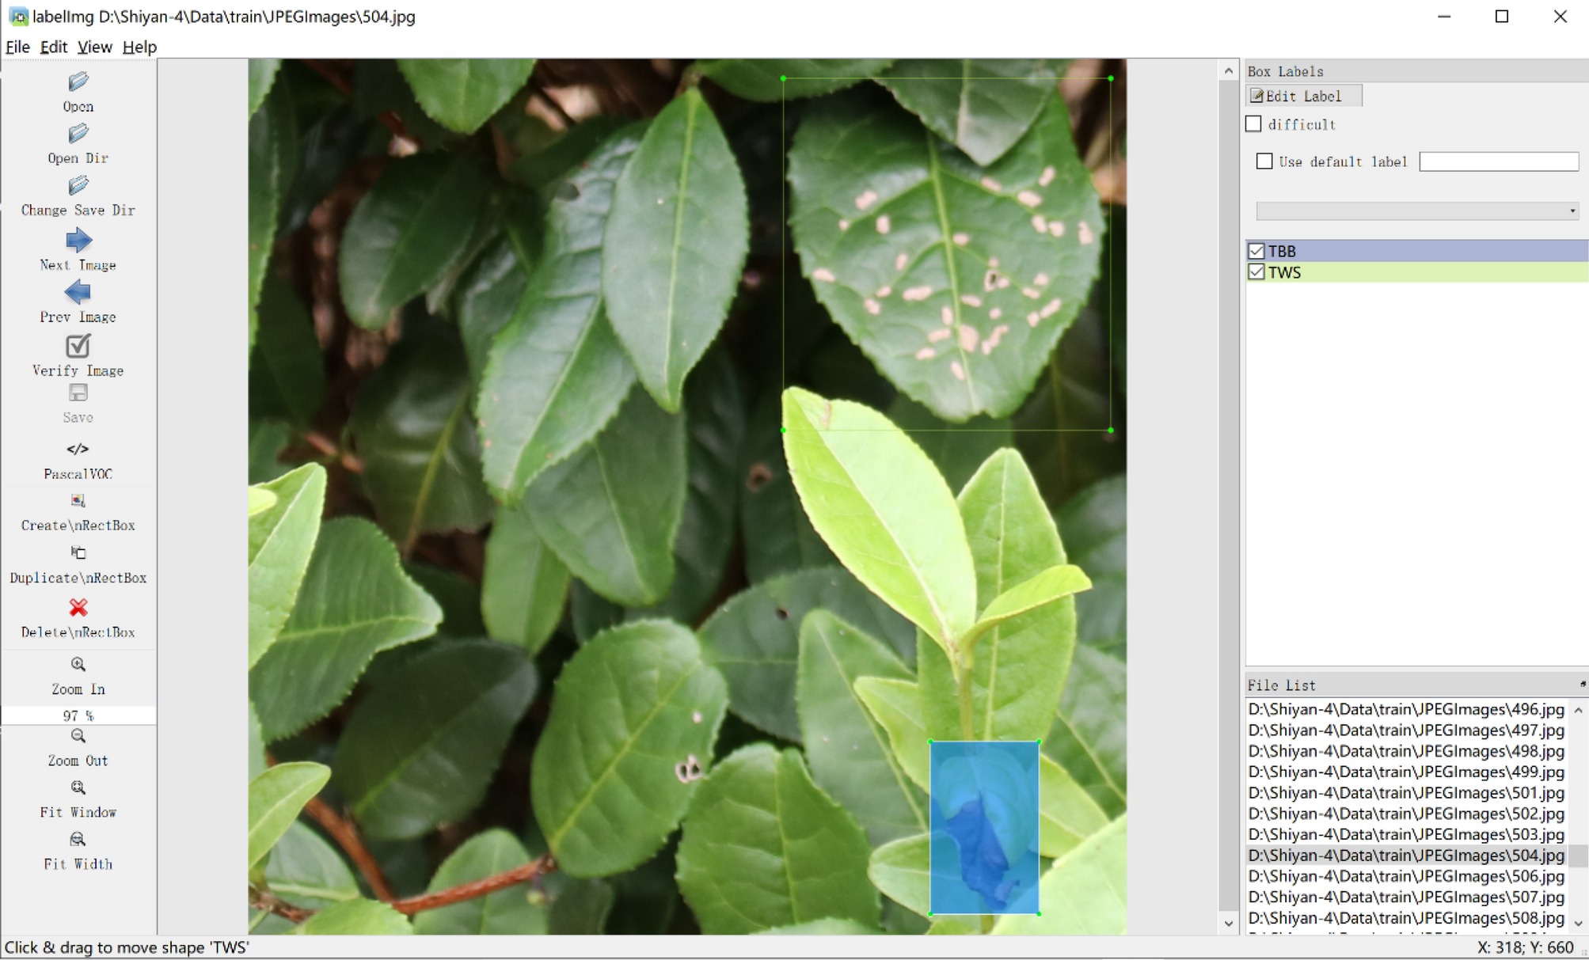The width and height of the screenshot is (1589, 960).
Task: Click the default label text field
Action: click(x=1498, y=161)
